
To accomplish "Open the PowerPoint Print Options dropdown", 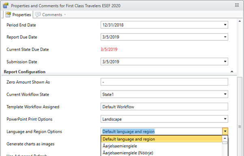I will point(225,119).
